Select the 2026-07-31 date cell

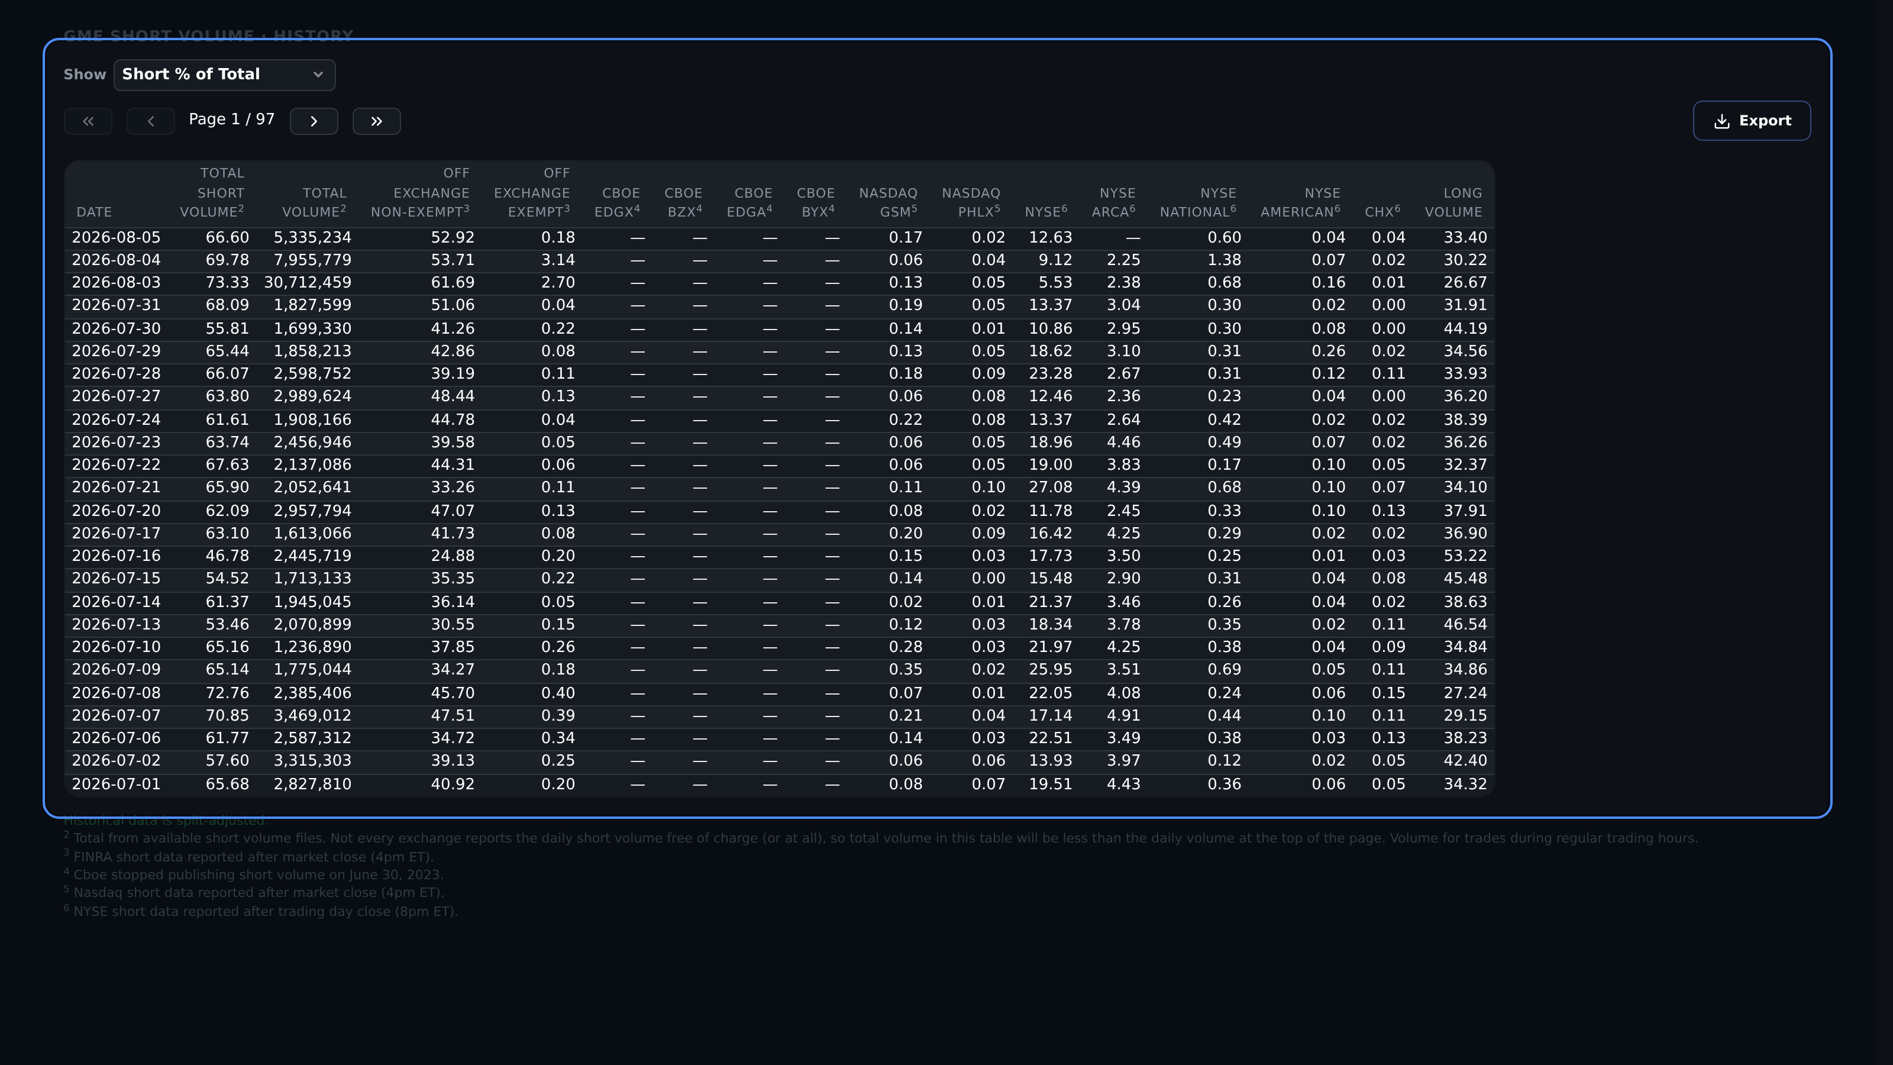click(116, 305)
